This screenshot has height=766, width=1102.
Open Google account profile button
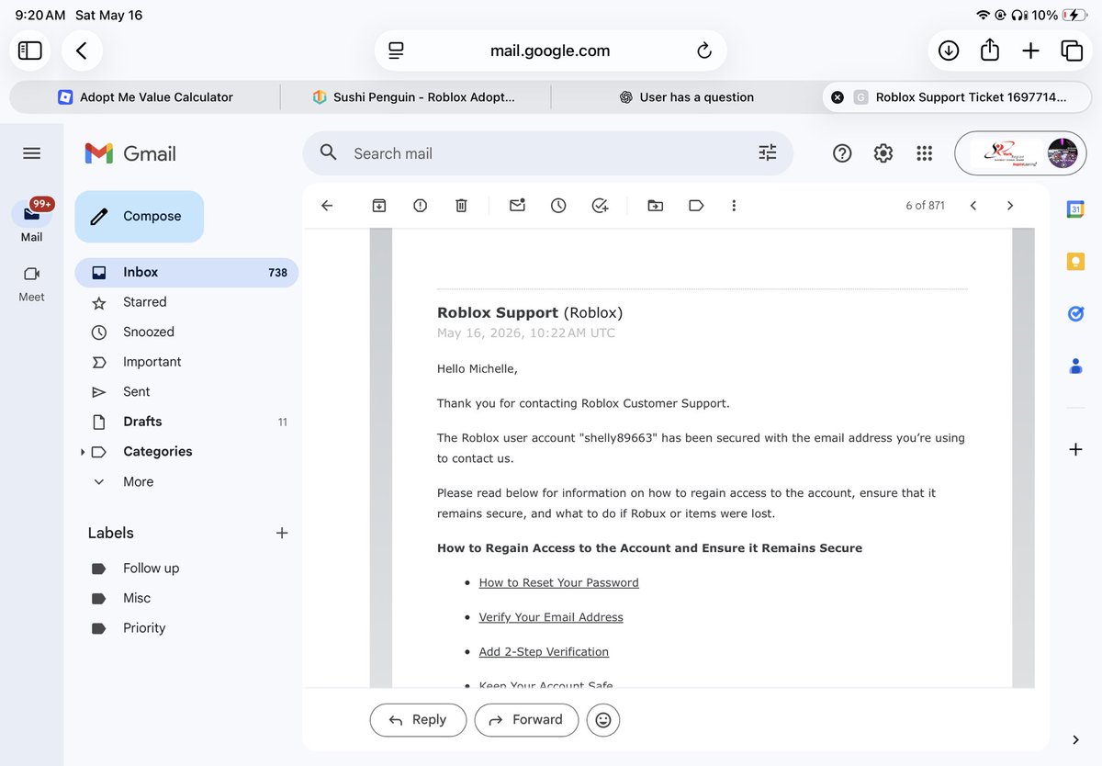click(1020, 153)
